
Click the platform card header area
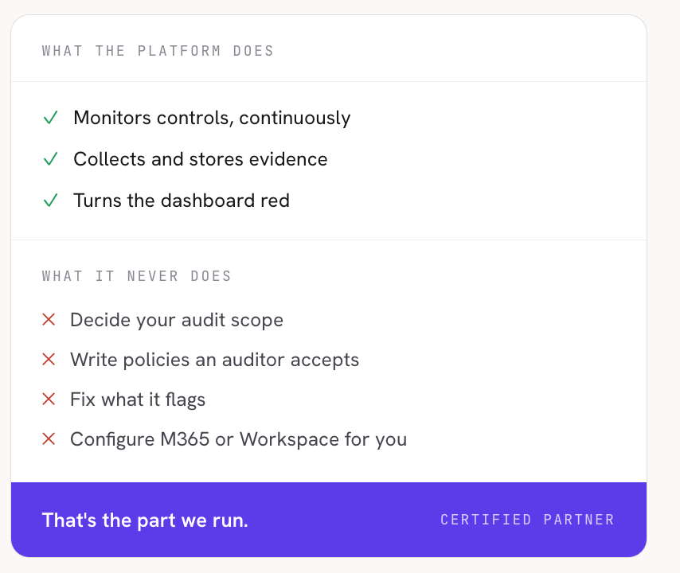[329, 49]
